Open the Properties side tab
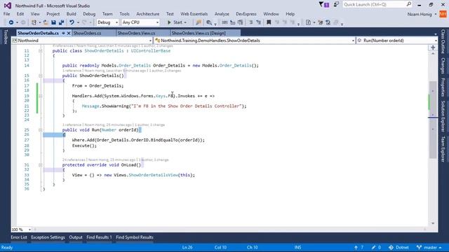449x252 pixels. tap(443, 87)
